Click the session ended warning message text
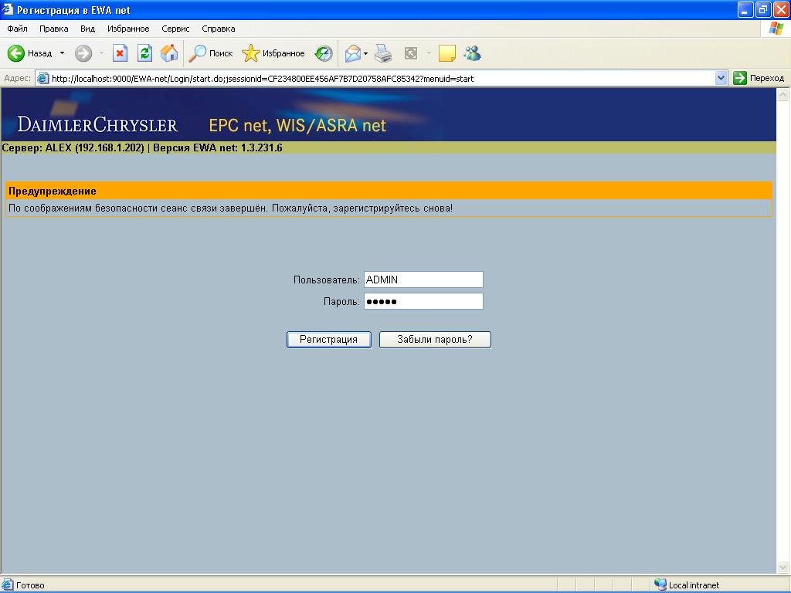The image size is (791, 593). click(x=230, y=208)
